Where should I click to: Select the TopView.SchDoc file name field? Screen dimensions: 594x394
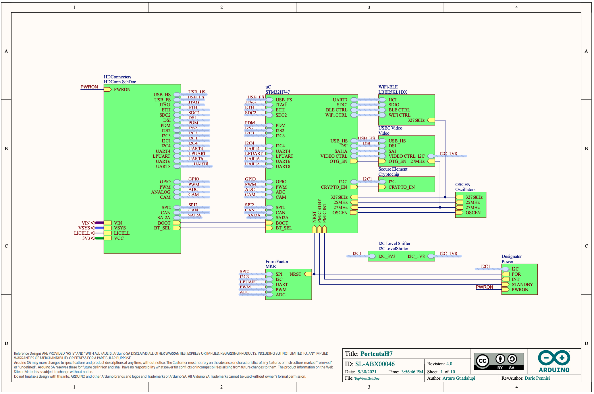coord(367,378)
